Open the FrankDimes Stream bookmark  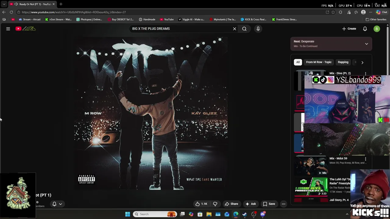point(284,19)
